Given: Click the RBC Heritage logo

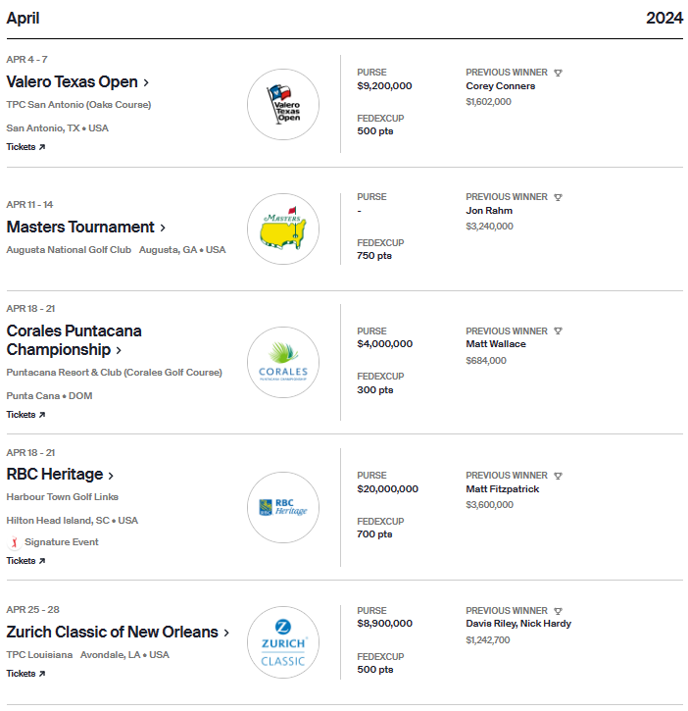Looking at the screenshot, I should pos(283,507).
